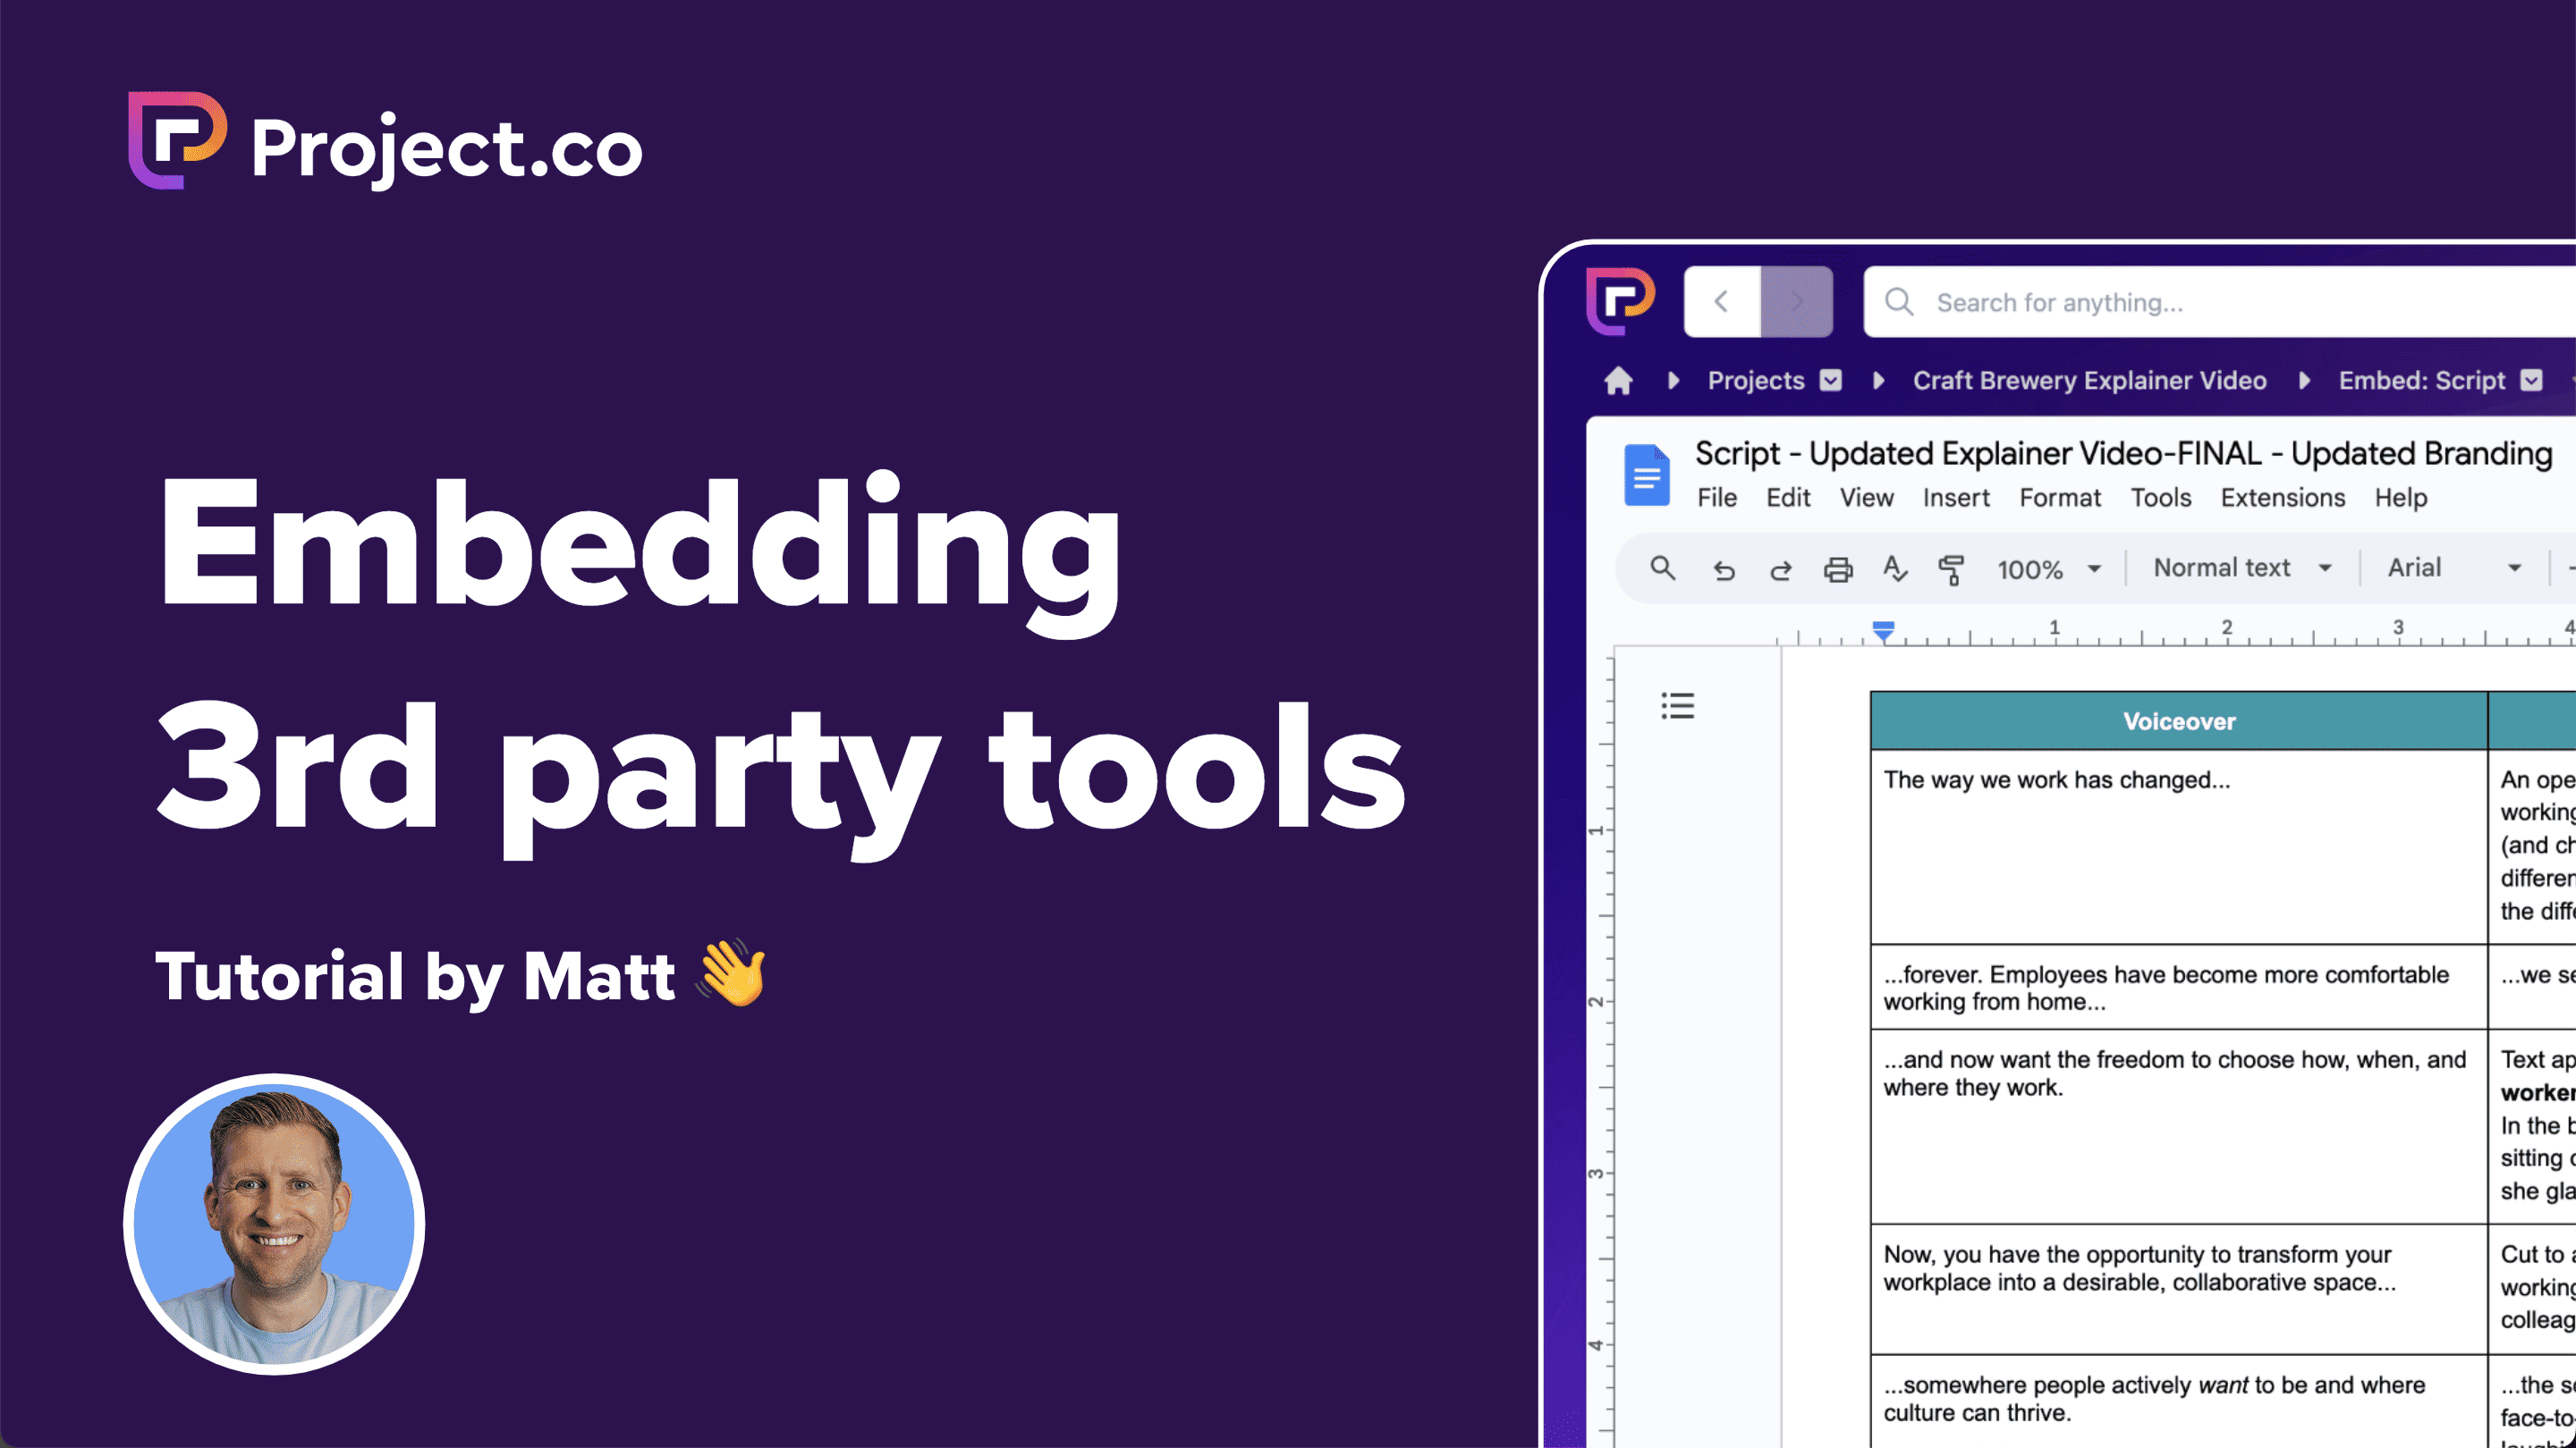Screen dimensions: 2576x1448
Task: Click the Projects breadcrumb link
Action: coord(1755,381)
